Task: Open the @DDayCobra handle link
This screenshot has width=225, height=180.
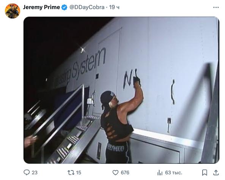Action: point(87,7)
